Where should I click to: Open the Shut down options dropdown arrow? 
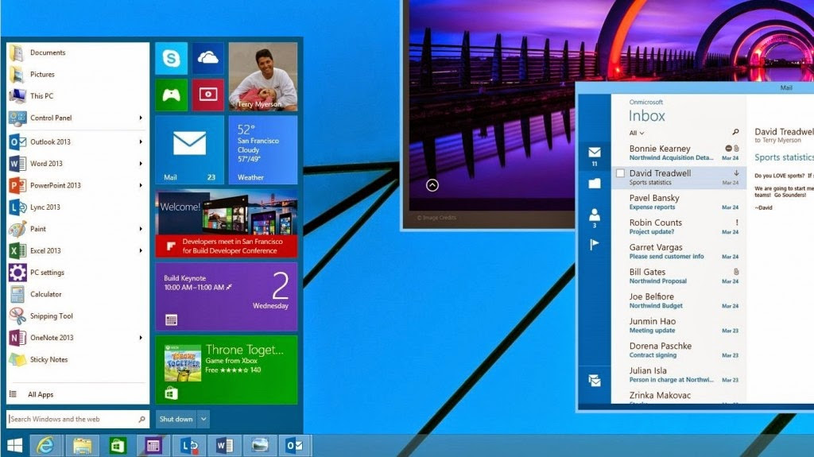click(x=203, y=419)
